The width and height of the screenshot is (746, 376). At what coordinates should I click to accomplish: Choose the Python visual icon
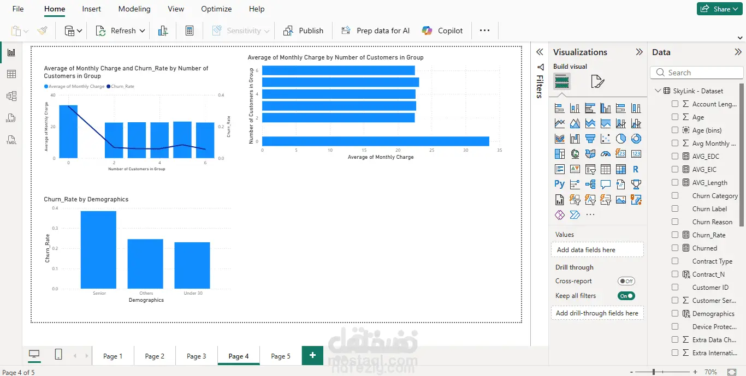(559, 184)
